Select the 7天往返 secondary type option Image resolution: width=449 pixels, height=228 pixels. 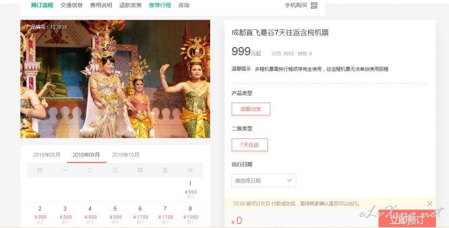coord(249,145)
